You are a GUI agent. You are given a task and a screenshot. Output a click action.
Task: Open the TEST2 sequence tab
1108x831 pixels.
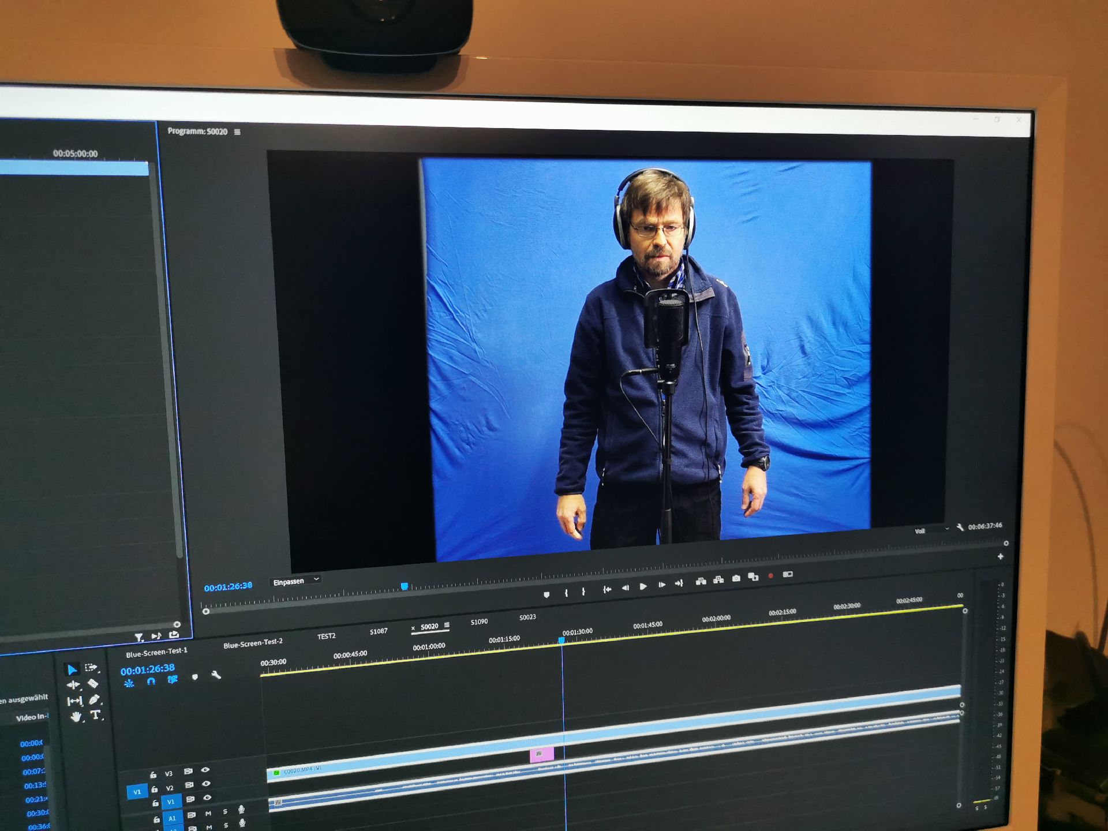click(326, 636)
